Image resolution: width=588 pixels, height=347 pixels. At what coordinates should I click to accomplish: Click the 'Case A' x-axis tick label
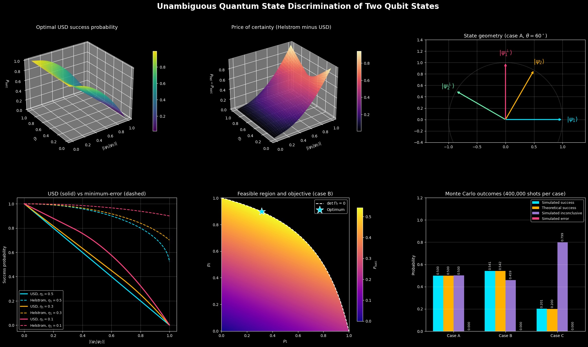[454, 336]
